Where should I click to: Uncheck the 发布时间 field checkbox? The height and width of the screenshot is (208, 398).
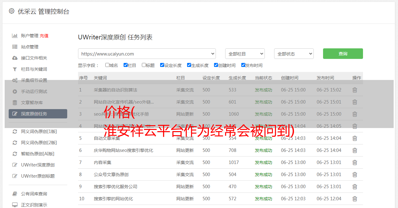(243, 65)
